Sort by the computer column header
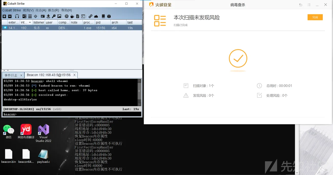 64,22
